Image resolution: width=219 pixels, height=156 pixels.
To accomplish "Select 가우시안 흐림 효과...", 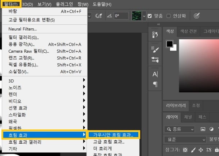I will pyautogui.click(x=114, y=135).
